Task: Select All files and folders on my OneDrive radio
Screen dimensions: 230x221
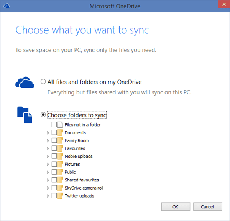Action: [x=43, y=82]
